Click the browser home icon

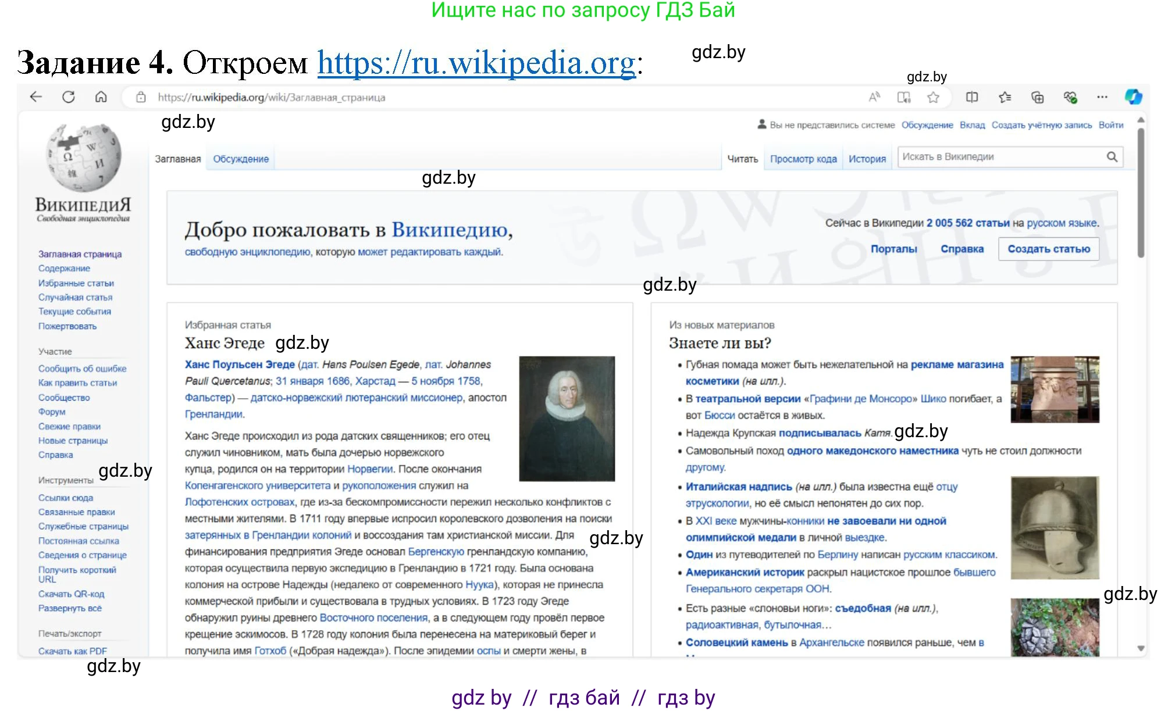[x=101, y=97]
